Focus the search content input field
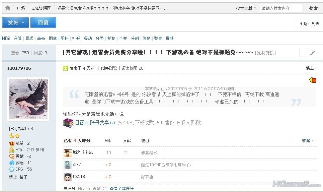Screen dimensions: 323x192 281,8
